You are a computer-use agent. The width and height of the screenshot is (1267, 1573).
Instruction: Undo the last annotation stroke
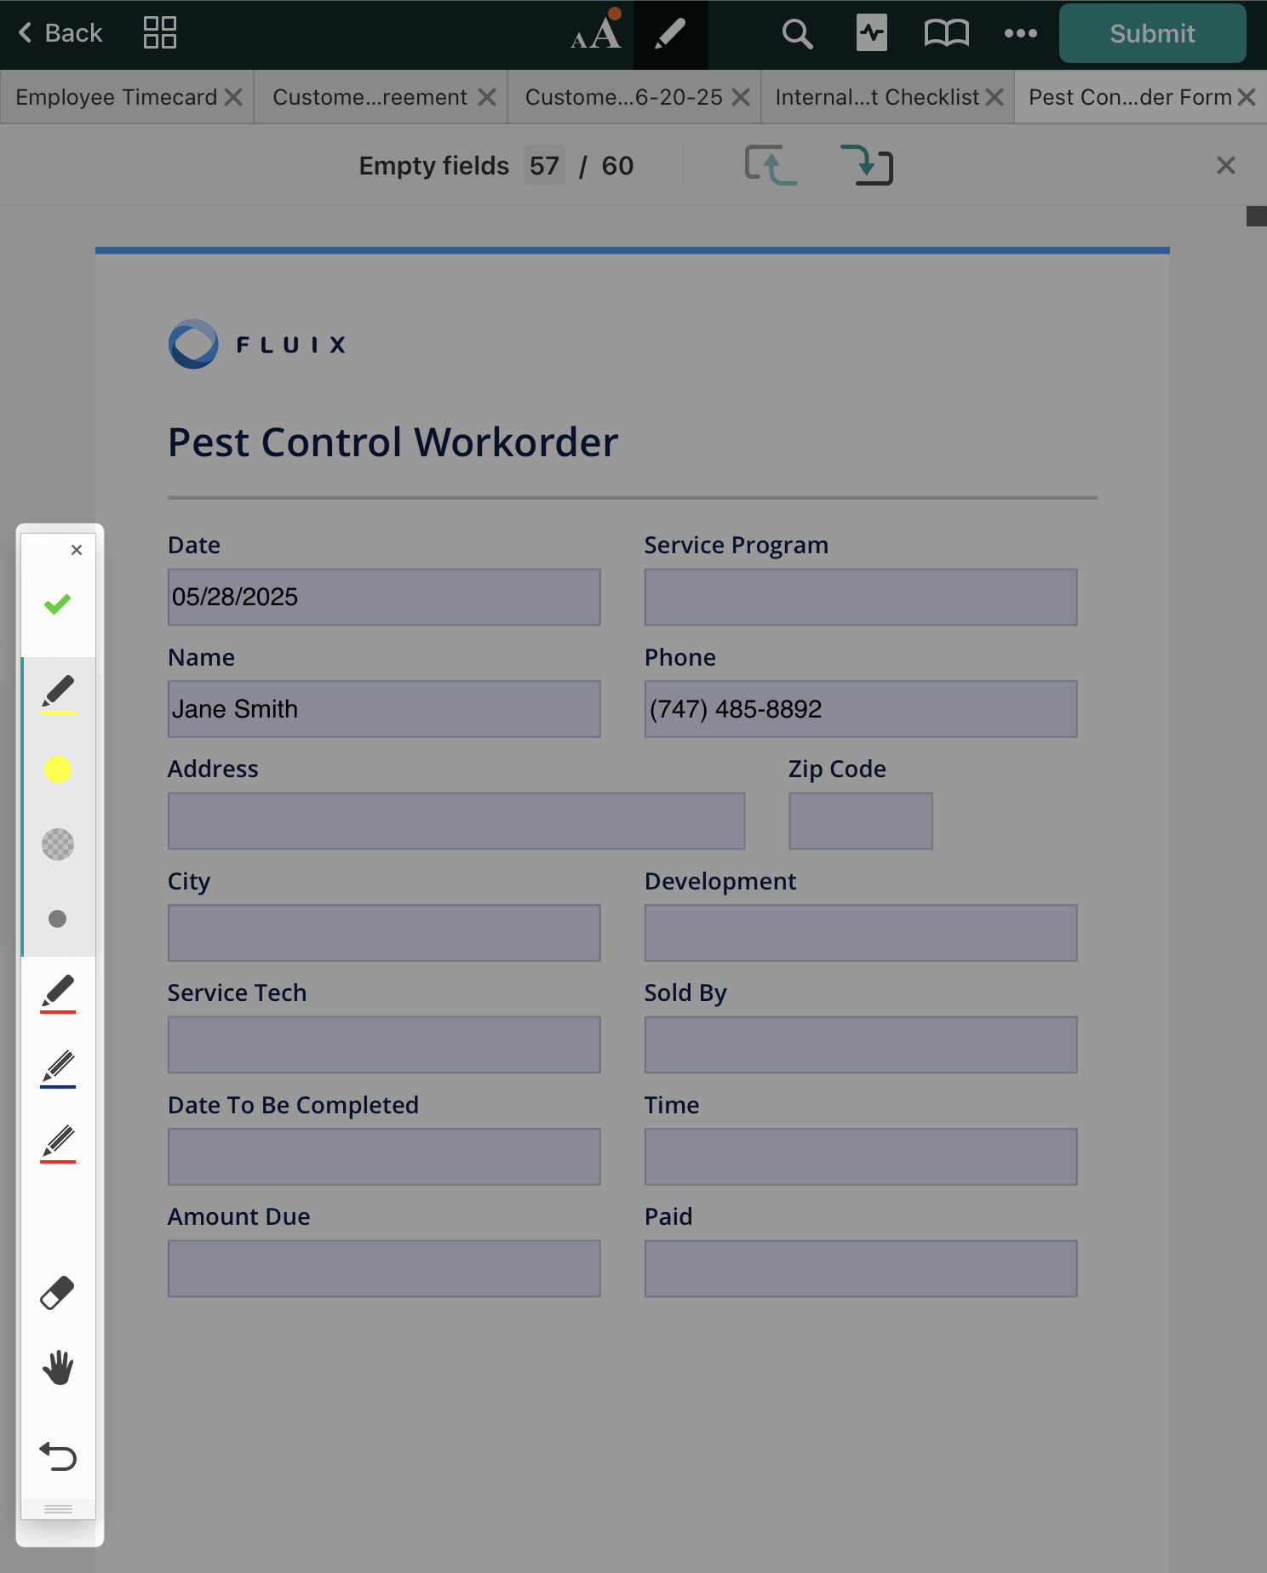pos(58,1456)
